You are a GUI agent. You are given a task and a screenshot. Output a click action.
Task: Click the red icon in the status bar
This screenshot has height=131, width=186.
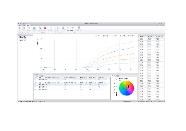point(44,101)
